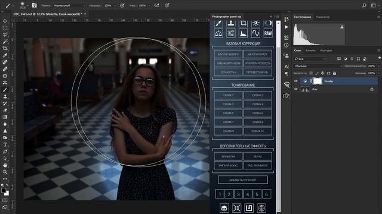Click foreground black color swatch
382x214 pixels.
coord(4,190)
